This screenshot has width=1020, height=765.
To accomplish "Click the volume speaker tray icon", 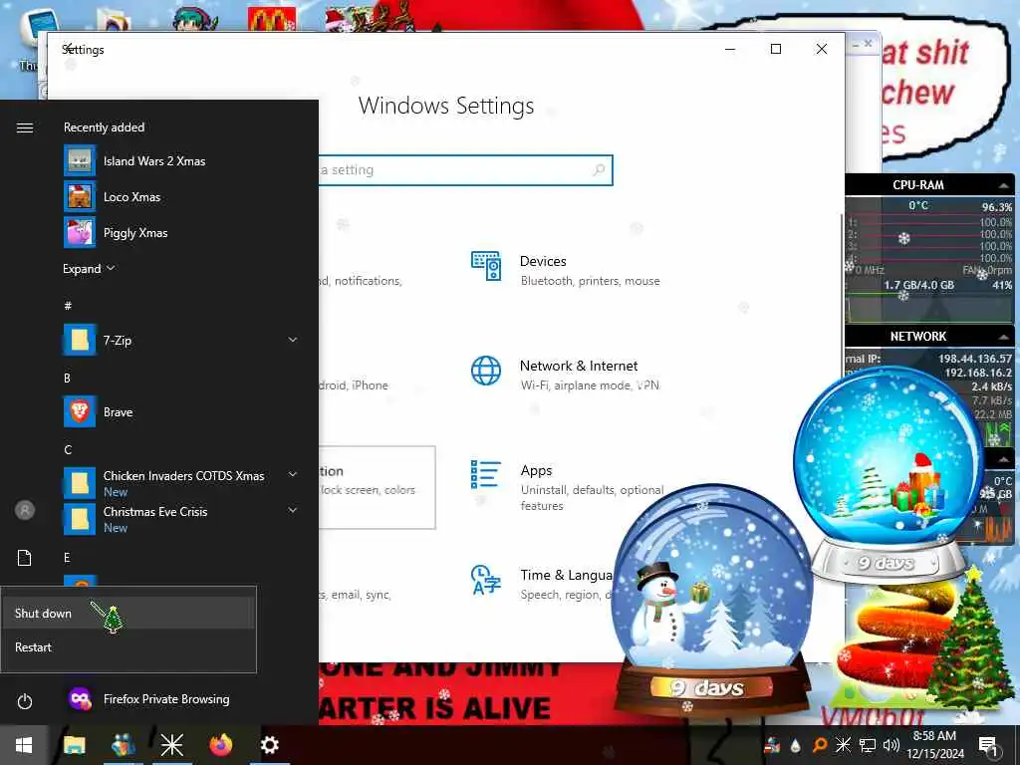I will (x=892, y=745).
